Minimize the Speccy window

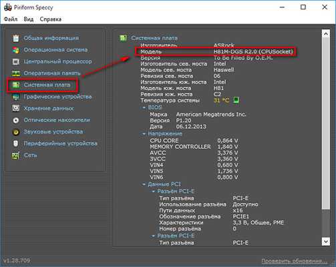tap(282, 7)
